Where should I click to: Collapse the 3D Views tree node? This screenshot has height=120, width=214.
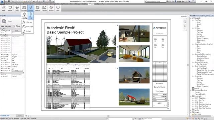click(193, 28)
